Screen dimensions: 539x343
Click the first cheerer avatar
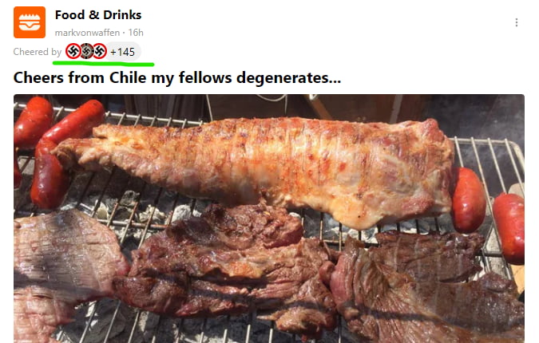pyautogui.click(x=73, y=51)
